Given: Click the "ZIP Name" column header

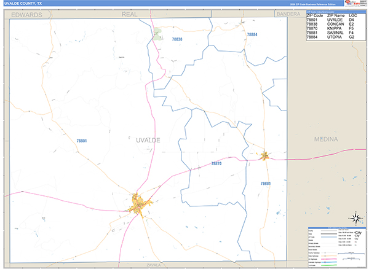Looking at the screenshot, I should tap(336, 15).
